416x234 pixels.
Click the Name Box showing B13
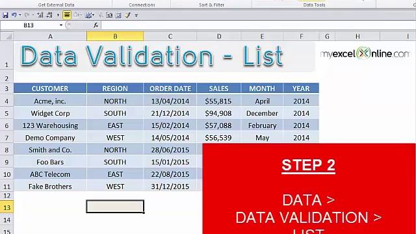pos(29,25)
